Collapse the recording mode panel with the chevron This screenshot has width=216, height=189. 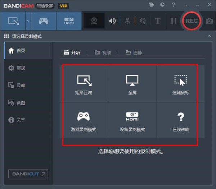coord(209,36)
